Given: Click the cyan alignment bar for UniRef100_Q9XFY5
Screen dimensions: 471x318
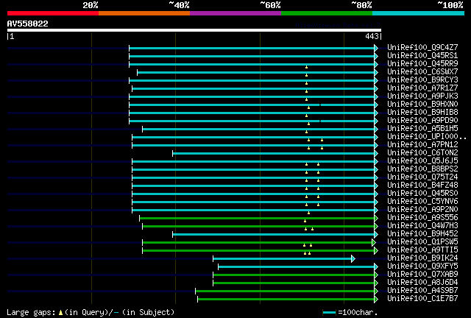Looking at the screenshot, I should 296,267.
